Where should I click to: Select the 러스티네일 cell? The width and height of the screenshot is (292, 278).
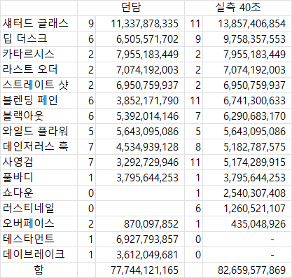pyautogui.click(x=39, y=208)
